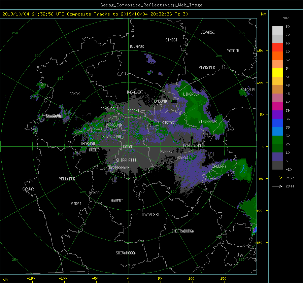Click the SHORAPUR city label
Image resolution: width=303 pixels, height=283 pixels.
tap(207, 68)
